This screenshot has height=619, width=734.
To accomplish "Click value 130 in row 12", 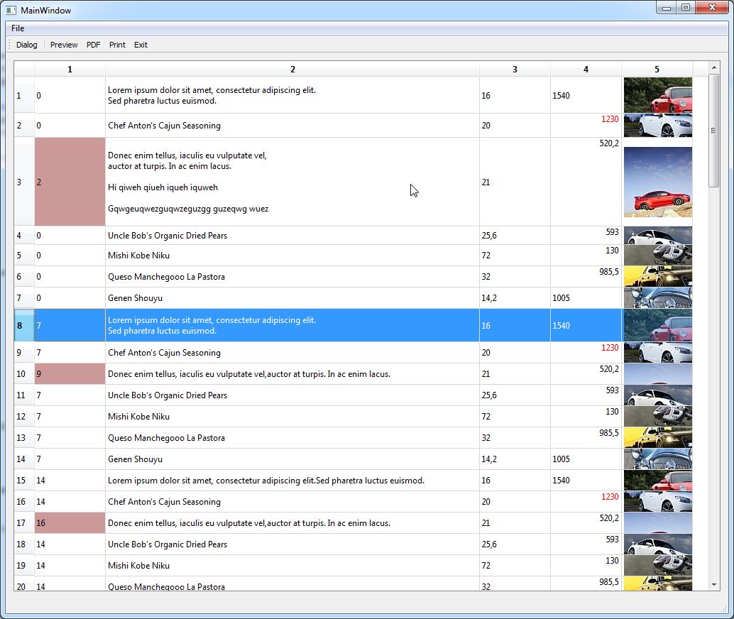I will tap(613, 412).
